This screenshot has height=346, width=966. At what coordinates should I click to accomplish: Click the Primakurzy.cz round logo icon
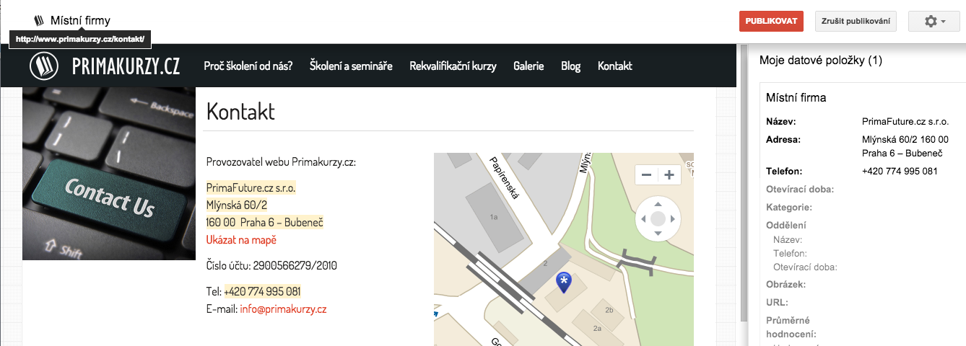click(44, 66)
